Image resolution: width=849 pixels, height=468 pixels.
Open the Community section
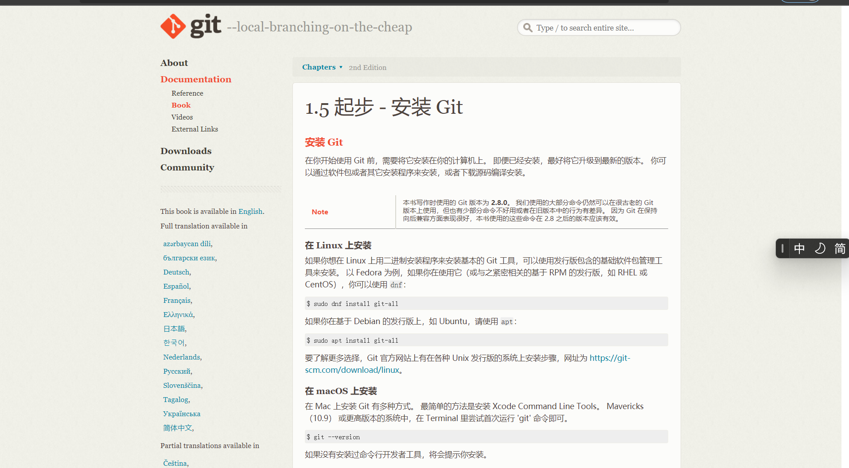pos(187,167)
